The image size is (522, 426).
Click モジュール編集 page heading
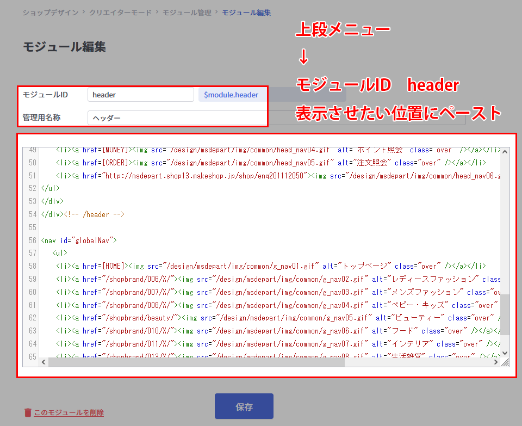point(64,47)
